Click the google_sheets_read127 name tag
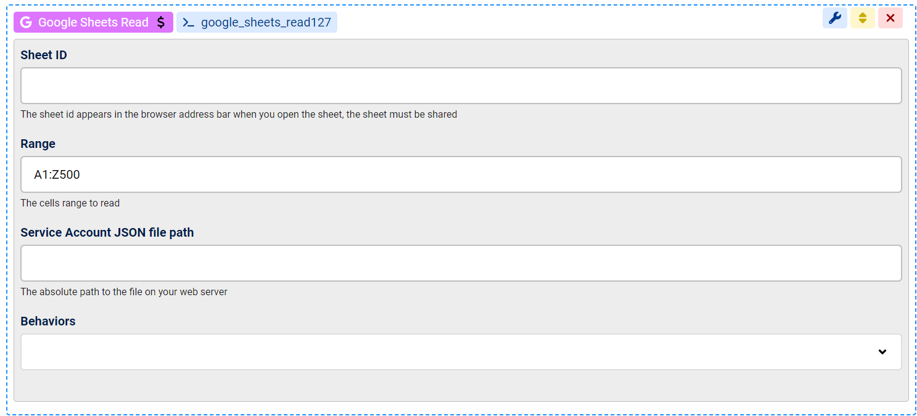Image resolution: width=917 pixels, height=416 pixels. click(257, 23)
